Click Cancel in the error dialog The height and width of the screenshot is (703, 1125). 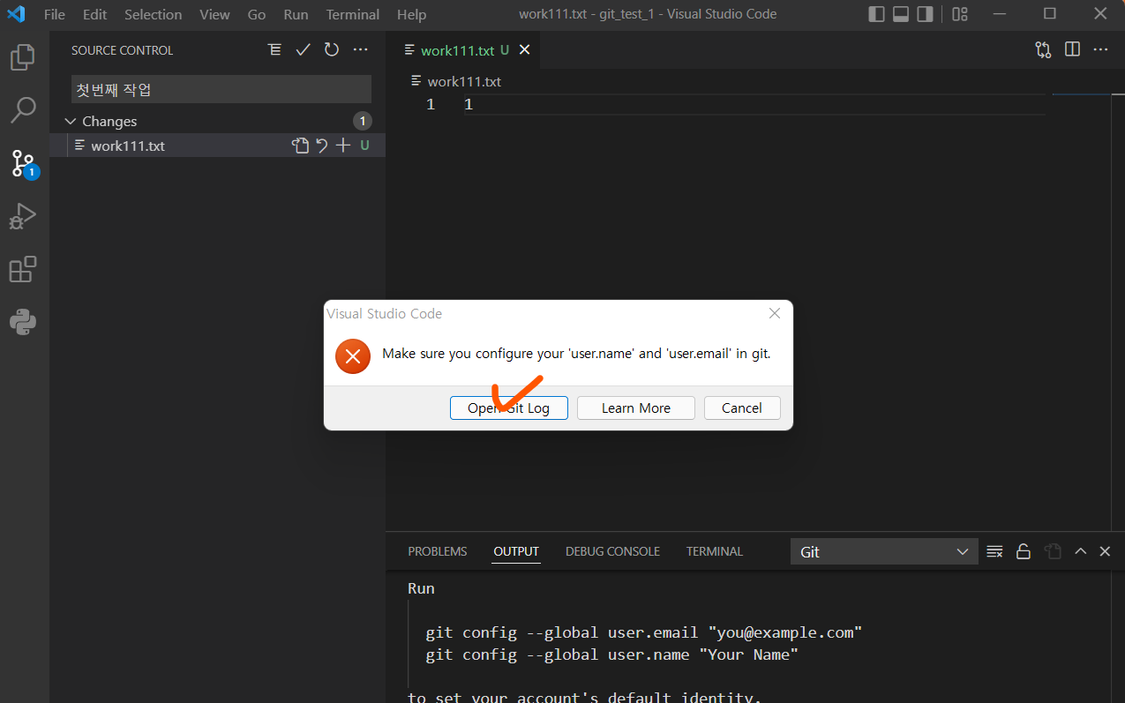742,408
